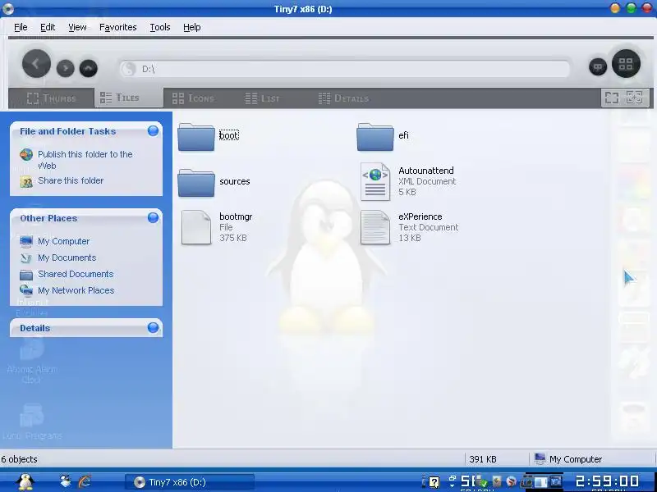Click the 2:59:00 taskbar clock

607,481
